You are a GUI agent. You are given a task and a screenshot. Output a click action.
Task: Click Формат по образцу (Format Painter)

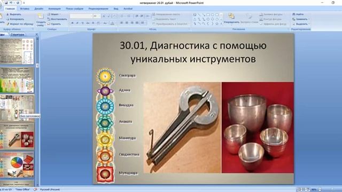tap(20, 24)
